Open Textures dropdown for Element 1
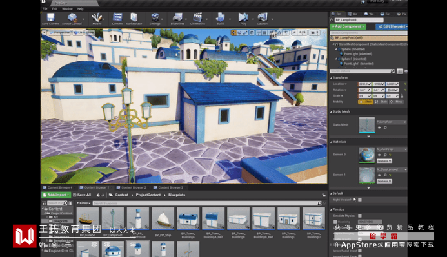447x257 pixels. point(384,181)
